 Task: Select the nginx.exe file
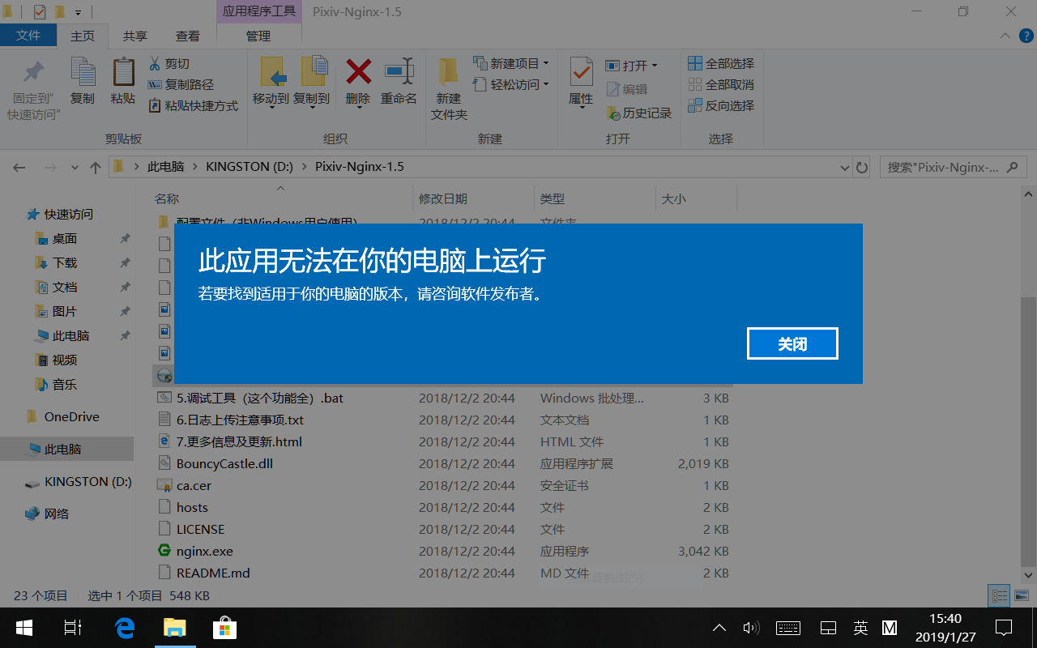(205, 551)
